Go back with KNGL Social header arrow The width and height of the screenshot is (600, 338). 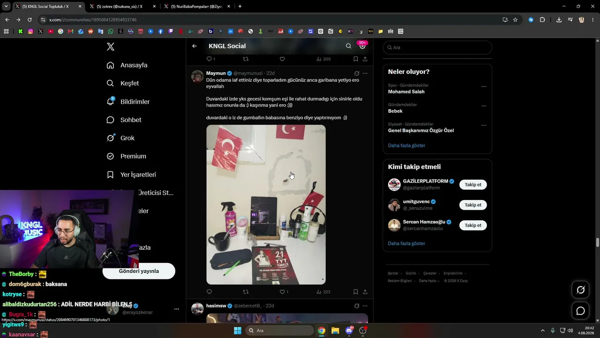[x=195, y=46]
